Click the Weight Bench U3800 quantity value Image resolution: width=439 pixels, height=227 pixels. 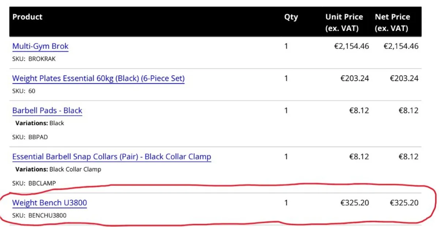tap(286, 202)
